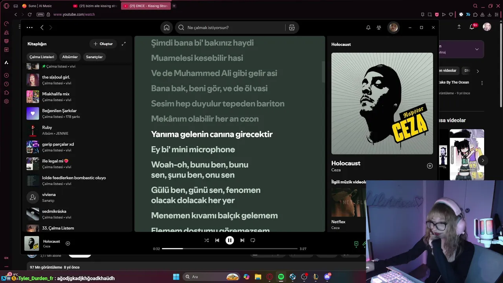Filter library by Sanatçılar
The image size is (503, 283).
point(94,57)
